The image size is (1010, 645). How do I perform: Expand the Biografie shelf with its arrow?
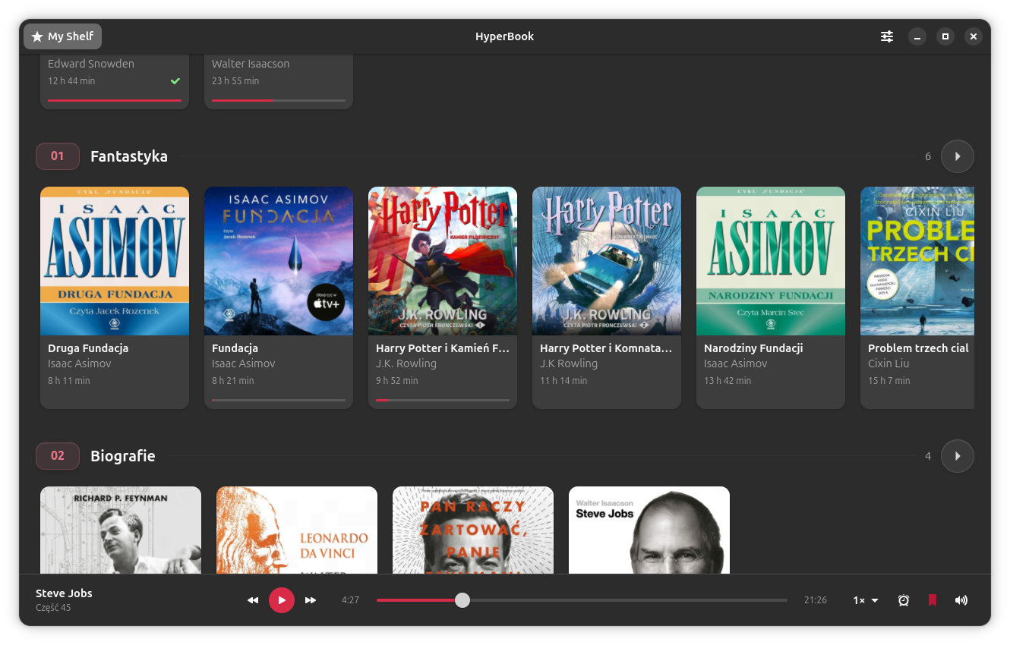tap(958, 456)
